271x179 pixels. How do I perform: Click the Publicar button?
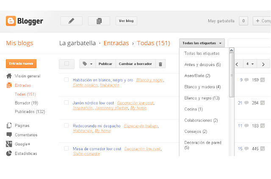point(105,64)
